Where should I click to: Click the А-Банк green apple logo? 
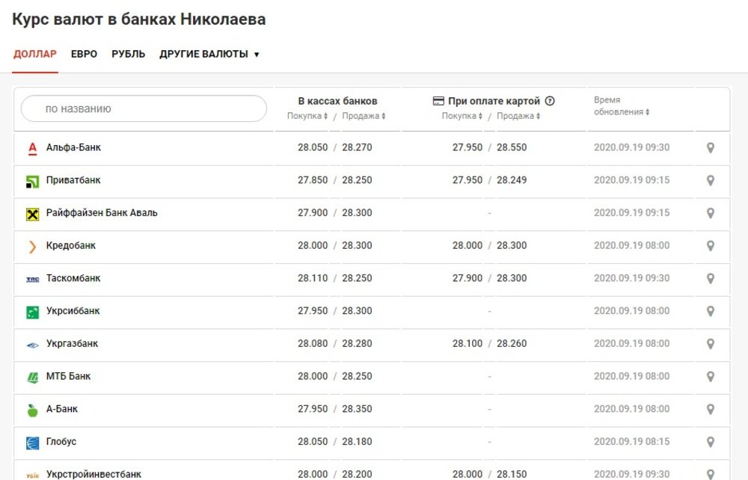click(x=32, y=410)
